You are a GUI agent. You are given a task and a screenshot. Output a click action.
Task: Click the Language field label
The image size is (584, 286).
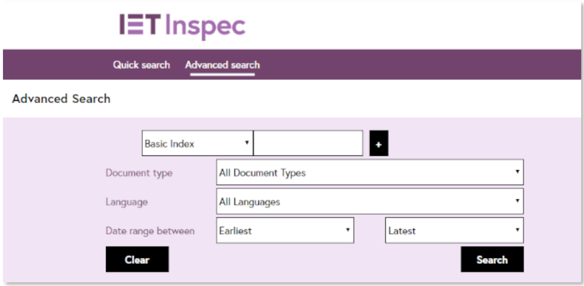pyautogui.click(x=126, y=202)
